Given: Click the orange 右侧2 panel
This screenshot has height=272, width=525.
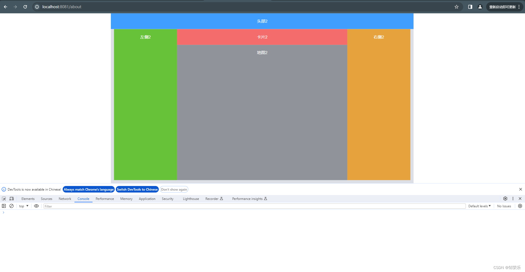Looking at the screenshot, I should click(379, 105).
